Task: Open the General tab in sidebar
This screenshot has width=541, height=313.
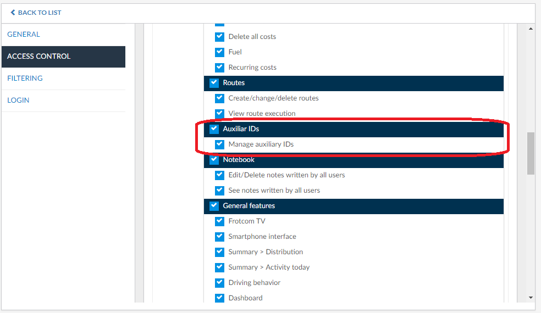Action: pos(24,34)
